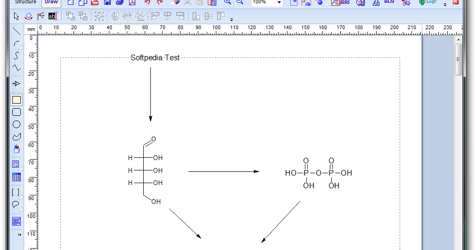
Task: Choose the Select/Move arrow tool
Action: (x=16, y=16)
